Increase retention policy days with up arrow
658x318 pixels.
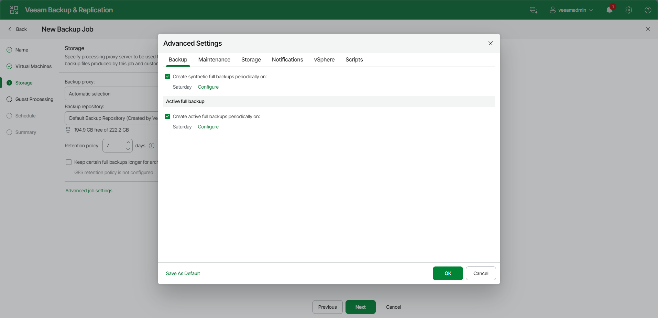(x=128, y=142)
